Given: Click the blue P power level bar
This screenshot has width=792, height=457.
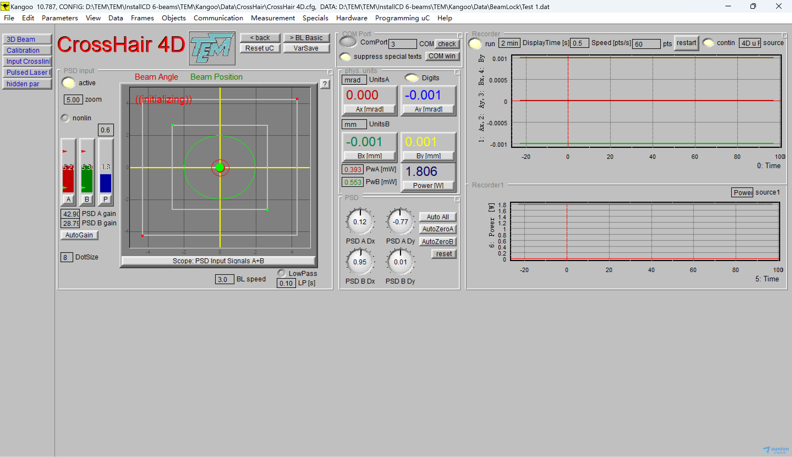Looking at the screenshot, I should [106, 183].
